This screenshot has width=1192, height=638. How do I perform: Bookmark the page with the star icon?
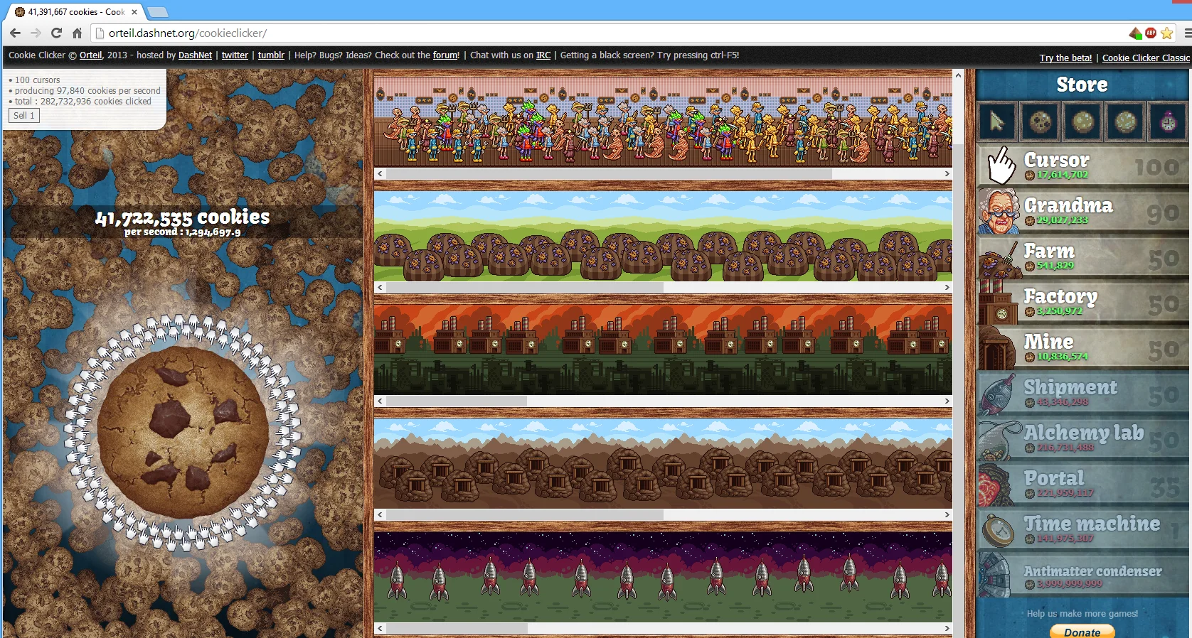coord(1167,33)
